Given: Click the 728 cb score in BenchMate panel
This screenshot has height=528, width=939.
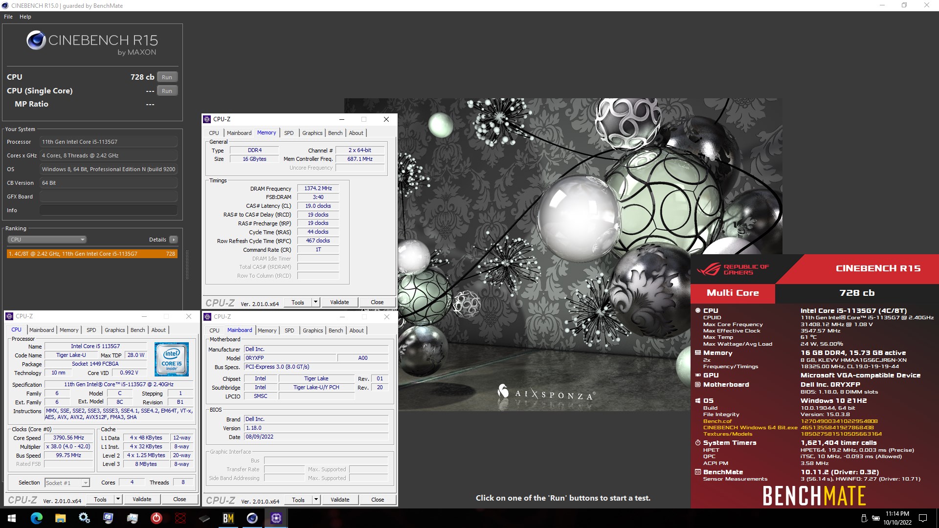Looking at the screenshot, I should (857, 293).
